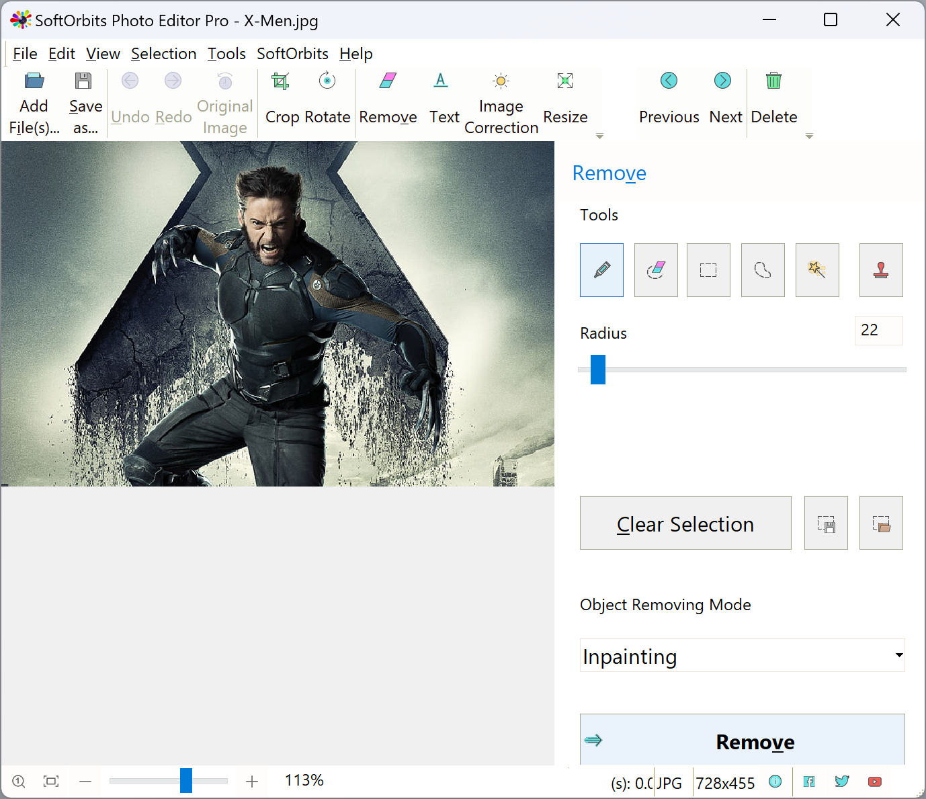Image resolution: width=926 pixels, height=799 pixels.
Task: Open the YouTube link icon
Action: point(874,782)
